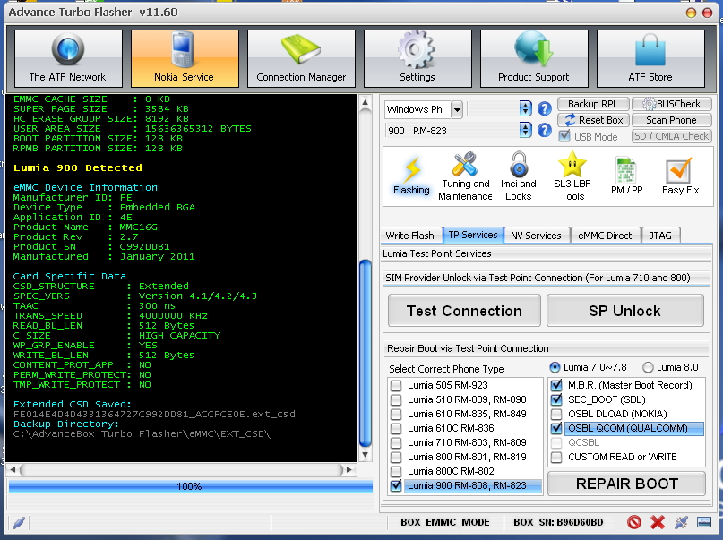The width and height of the screenshot is (723, 540).
Task: Open Imei and Locks
Action: 518,176
